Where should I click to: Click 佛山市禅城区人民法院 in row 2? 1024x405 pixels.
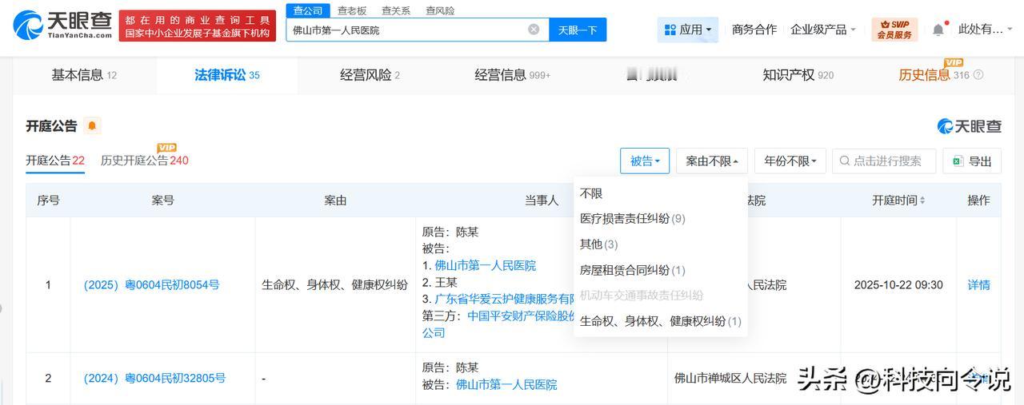point(730,378)
